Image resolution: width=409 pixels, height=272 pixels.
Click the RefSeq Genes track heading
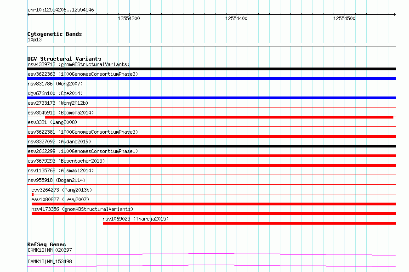click(46, 244)
